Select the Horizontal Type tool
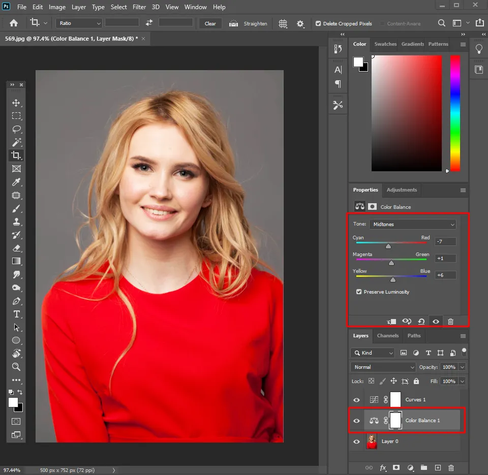This screenshot has width=488, height=475. tap(16, 314)
